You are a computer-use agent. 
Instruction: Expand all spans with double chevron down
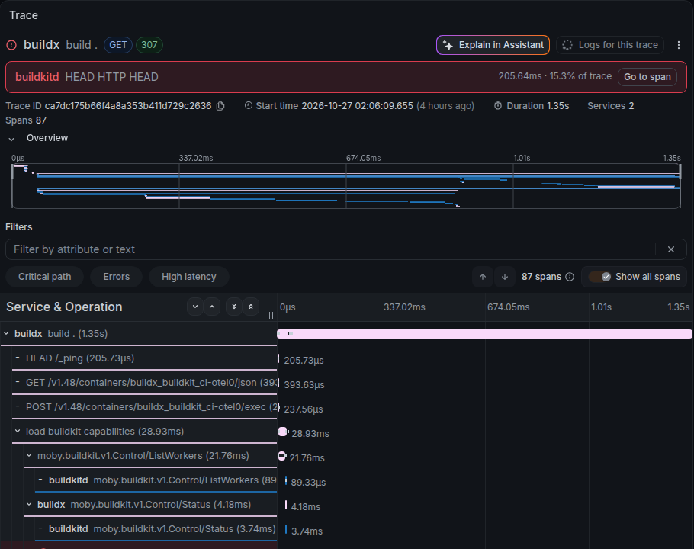234,307
